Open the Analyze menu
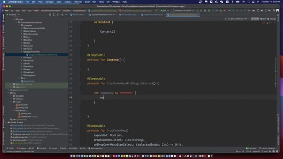This screenshot has width=283, height=159. coord(68,2)
